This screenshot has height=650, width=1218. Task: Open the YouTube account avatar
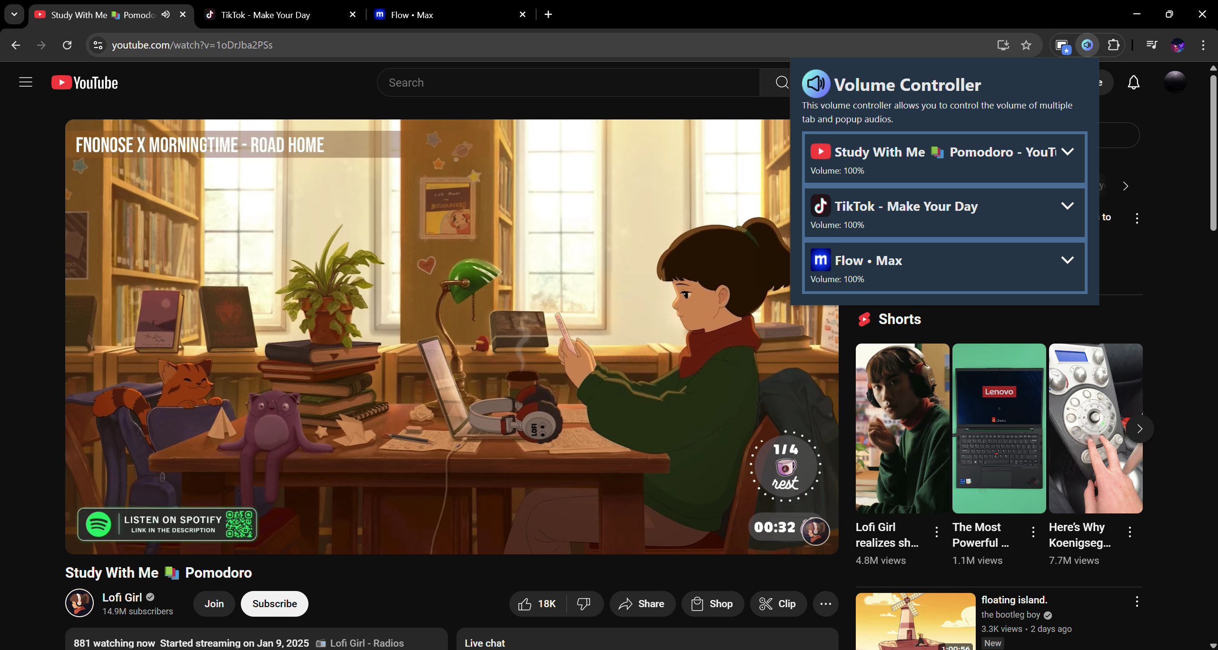1175,82
